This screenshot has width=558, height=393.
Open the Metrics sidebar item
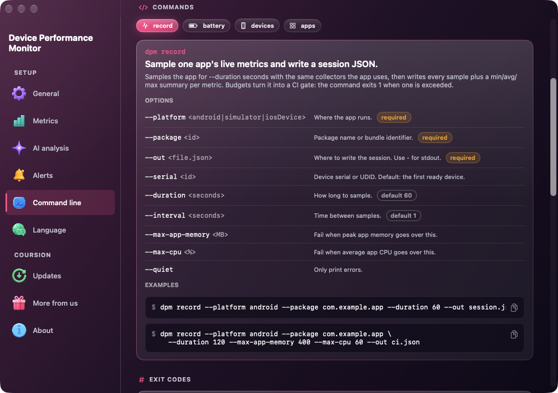click(60, 121)
